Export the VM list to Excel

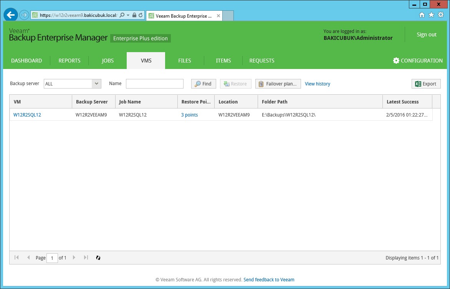click(426, 84)
